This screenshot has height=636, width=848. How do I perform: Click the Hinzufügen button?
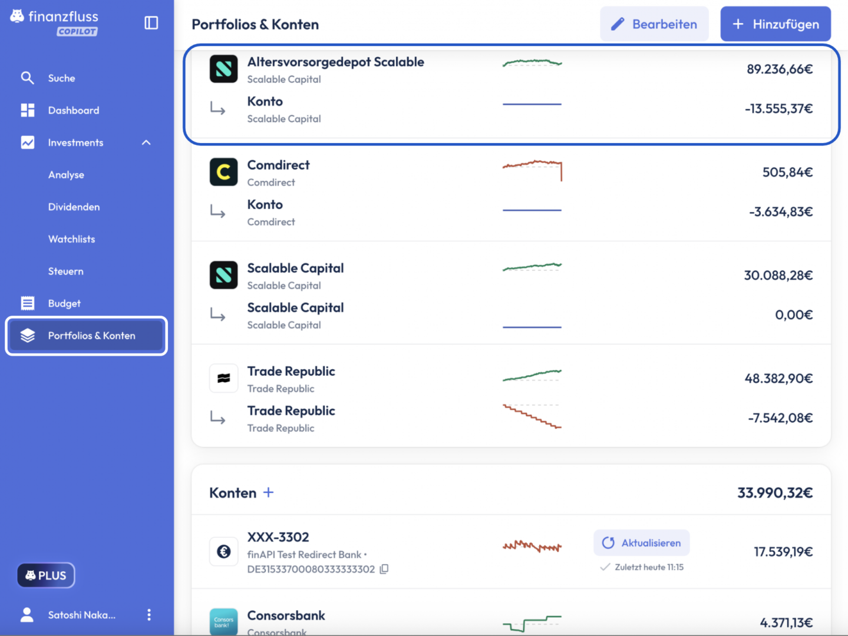pyautogui.click(x=776, y=24)
